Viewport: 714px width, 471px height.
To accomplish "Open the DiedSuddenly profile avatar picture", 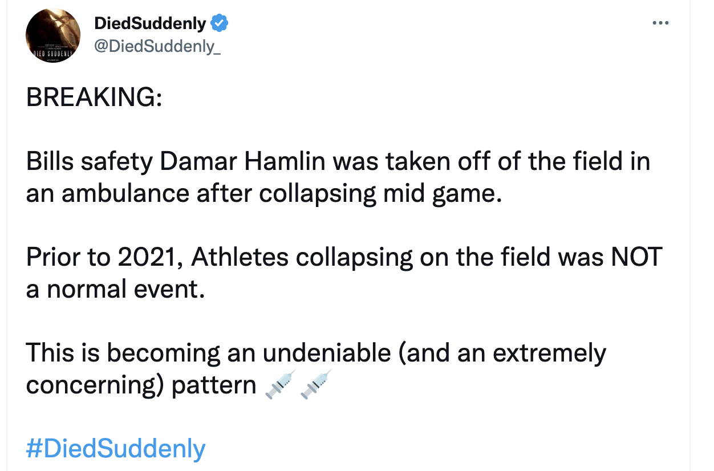I will point(53,35).
